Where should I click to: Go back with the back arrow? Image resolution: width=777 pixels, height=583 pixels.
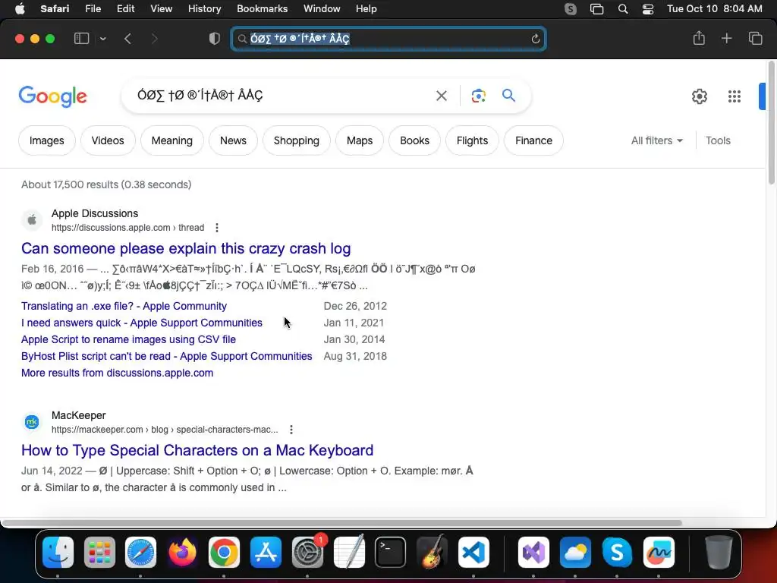pos(127,39)
